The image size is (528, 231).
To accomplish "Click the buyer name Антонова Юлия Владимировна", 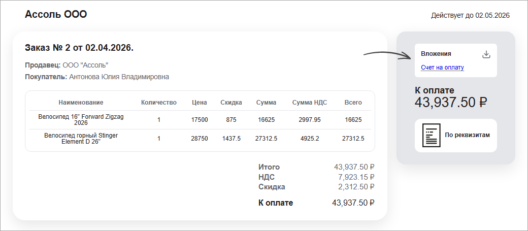I will point(119,77).
